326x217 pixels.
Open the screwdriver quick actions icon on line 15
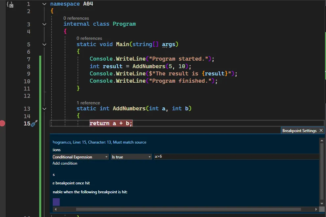tap(34, 123)
